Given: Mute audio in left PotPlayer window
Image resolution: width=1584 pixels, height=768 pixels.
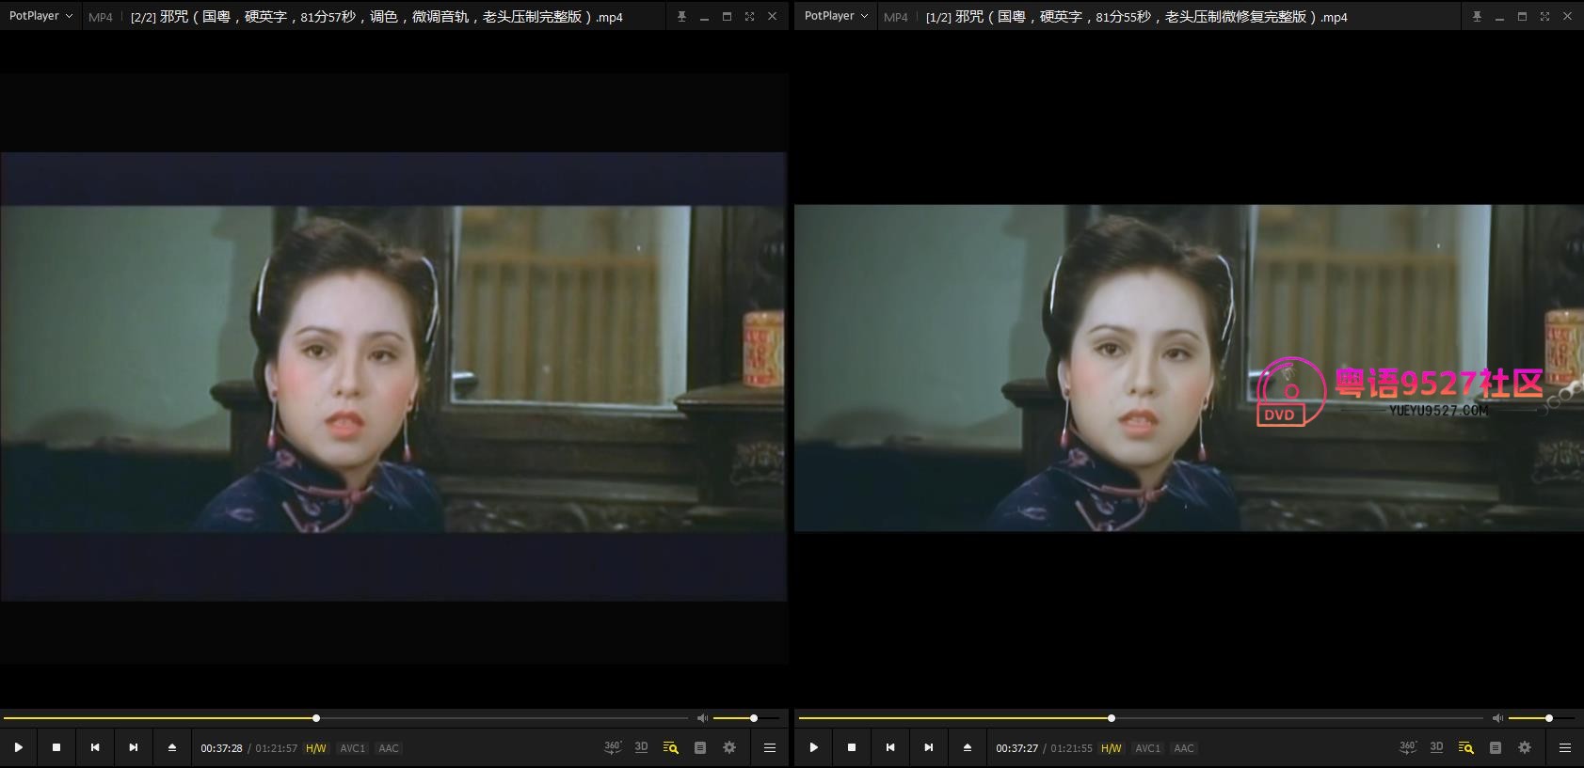Looking at the screenshot, I should point(702,718).
